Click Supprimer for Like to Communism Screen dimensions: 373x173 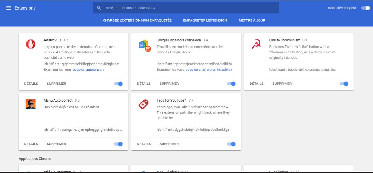click(x=282, y=84)
